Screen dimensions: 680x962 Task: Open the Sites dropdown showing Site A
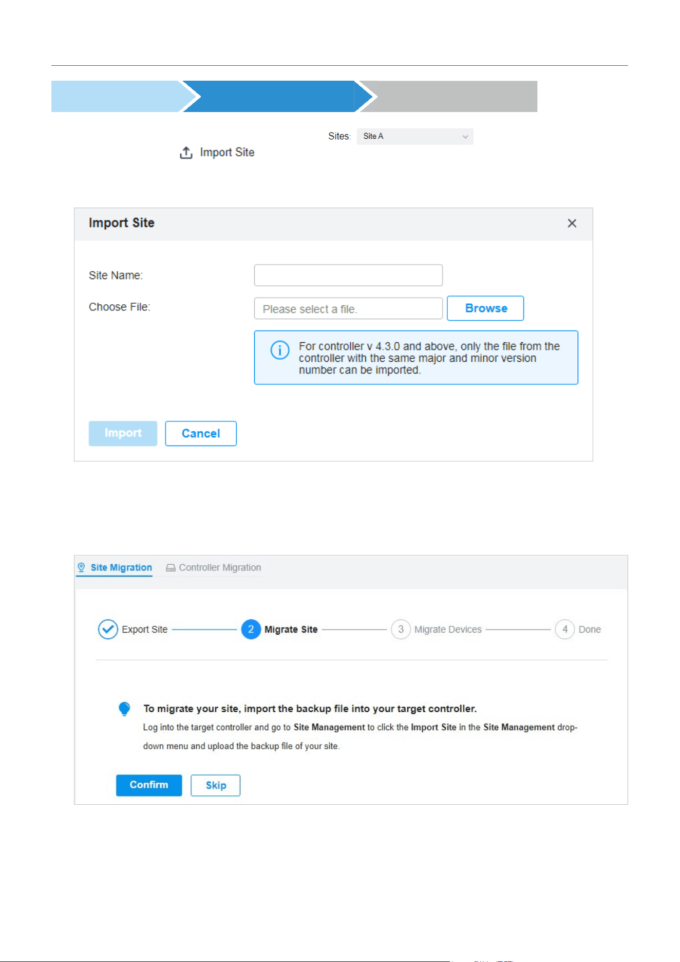(415, 136)
